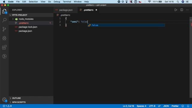Open the help question mark menu bar icon

point(136,1)
